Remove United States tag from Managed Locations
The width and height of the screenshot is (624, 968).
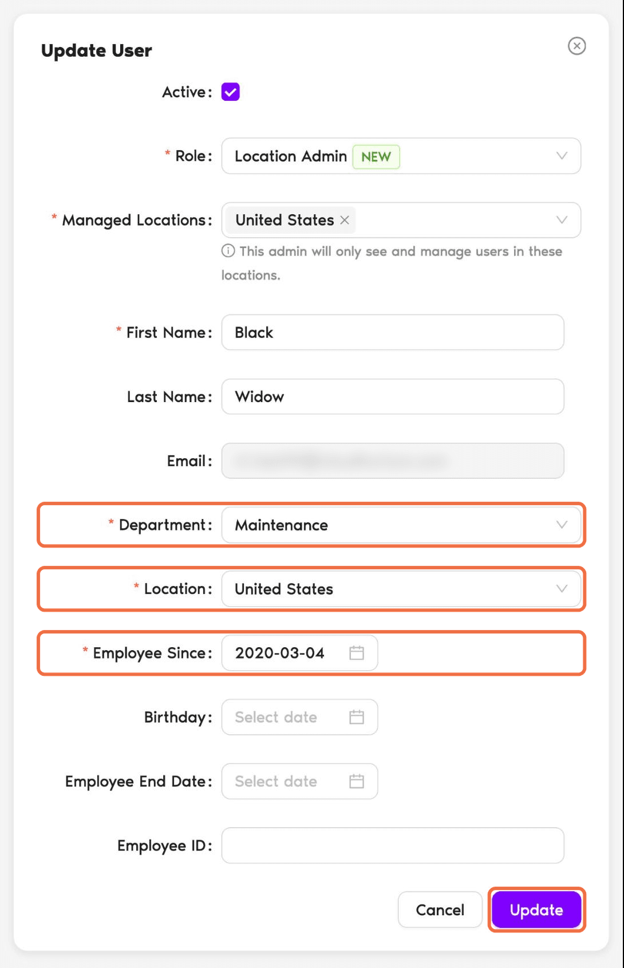[345, 220]
